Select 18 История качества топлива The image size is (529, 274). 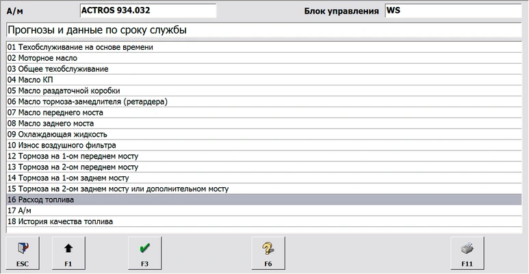tap(60, 222)
